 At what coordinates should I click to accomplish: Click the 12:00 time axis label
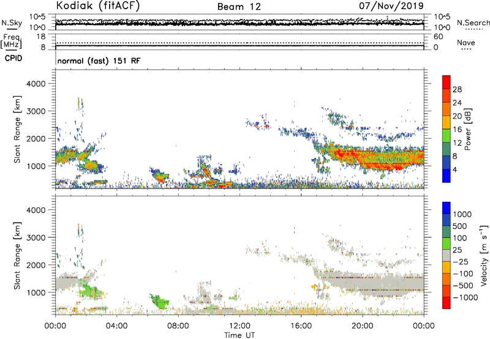[x=239, y=326]
